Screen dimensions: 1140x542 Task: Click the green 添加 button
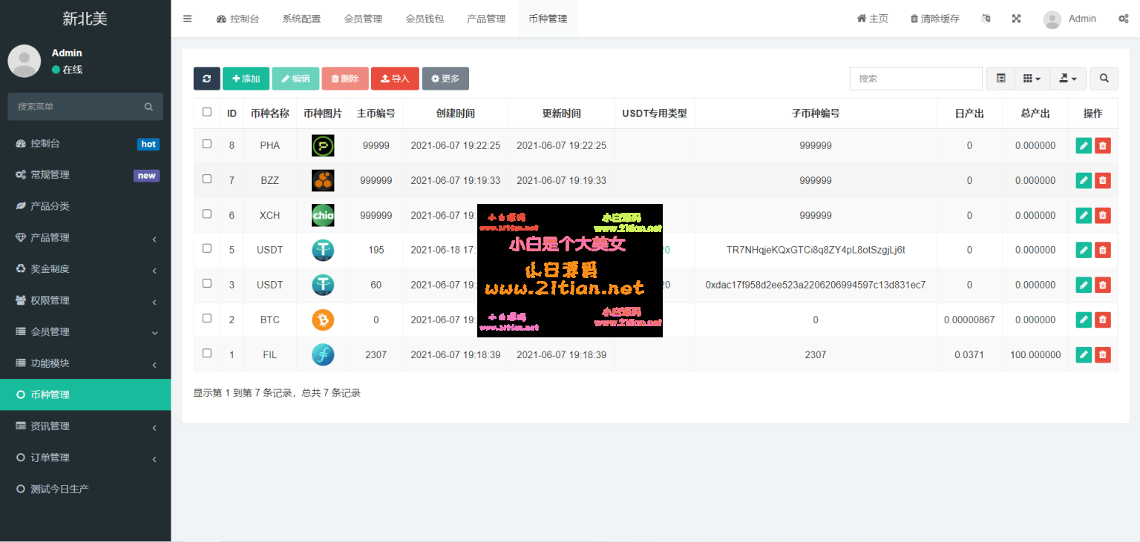pos(246,79)
